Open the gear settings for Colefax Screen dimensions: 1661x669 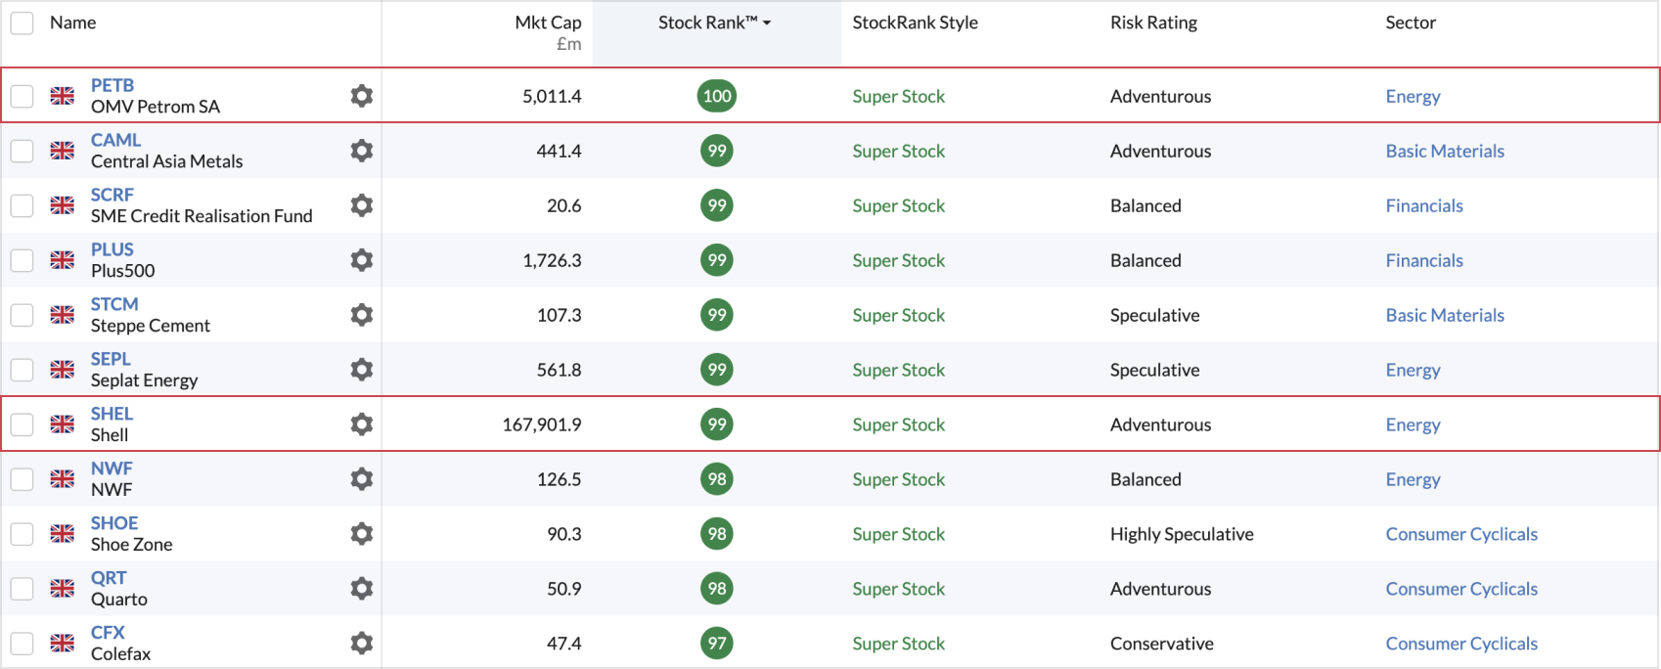coord(362,644)
